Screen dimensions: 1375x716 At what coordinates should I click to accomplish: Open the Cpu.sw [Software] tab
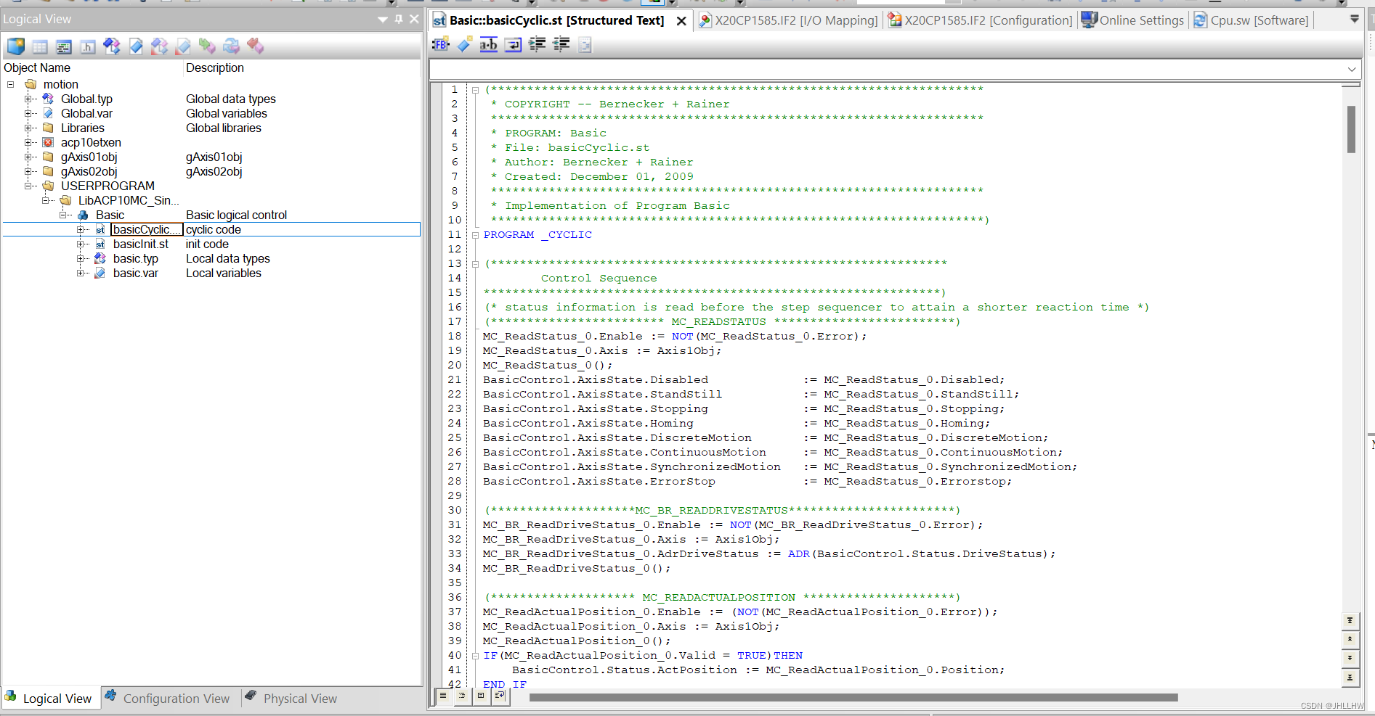1252,20
